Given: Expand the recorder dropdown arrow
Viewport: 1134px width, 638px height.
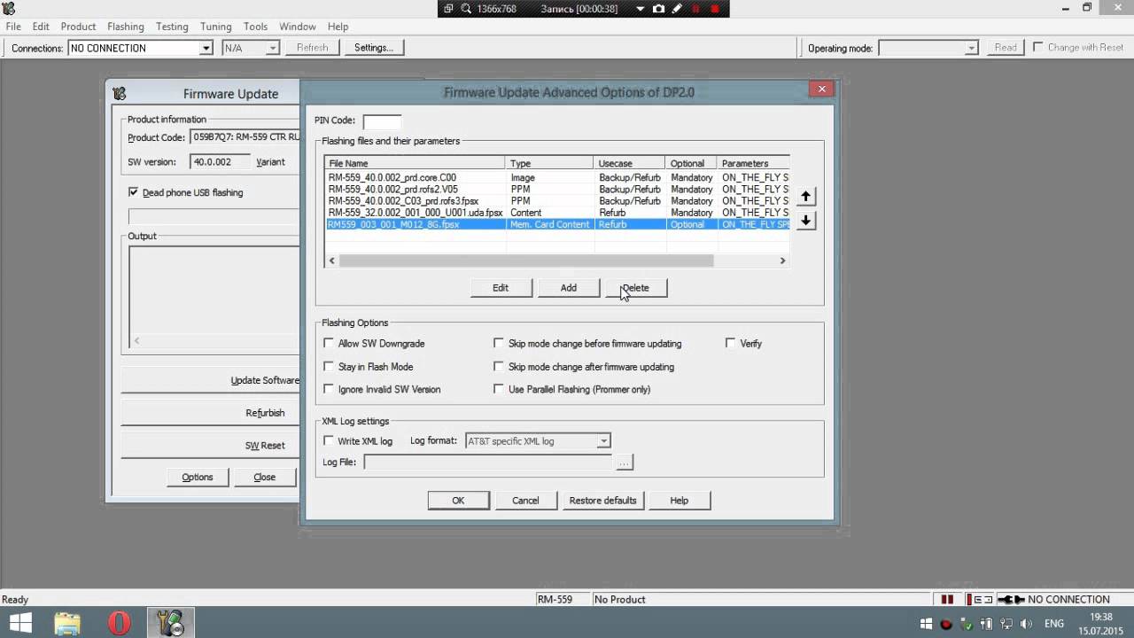Looking at the screenshot, I should (x=641, y=9).
